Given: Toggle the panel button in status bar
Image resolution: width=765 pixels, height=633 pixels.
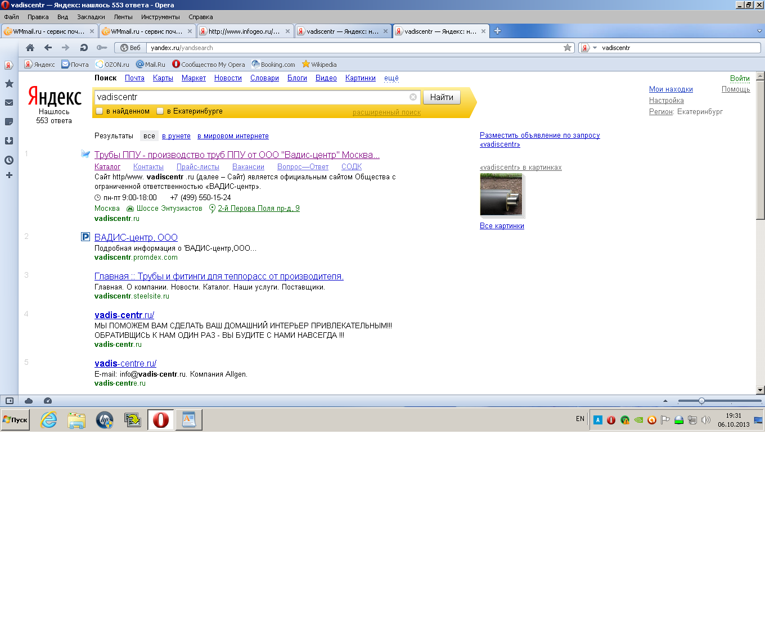Looking at the screenshot, I should pyautogui.click(x=9, y=401).
